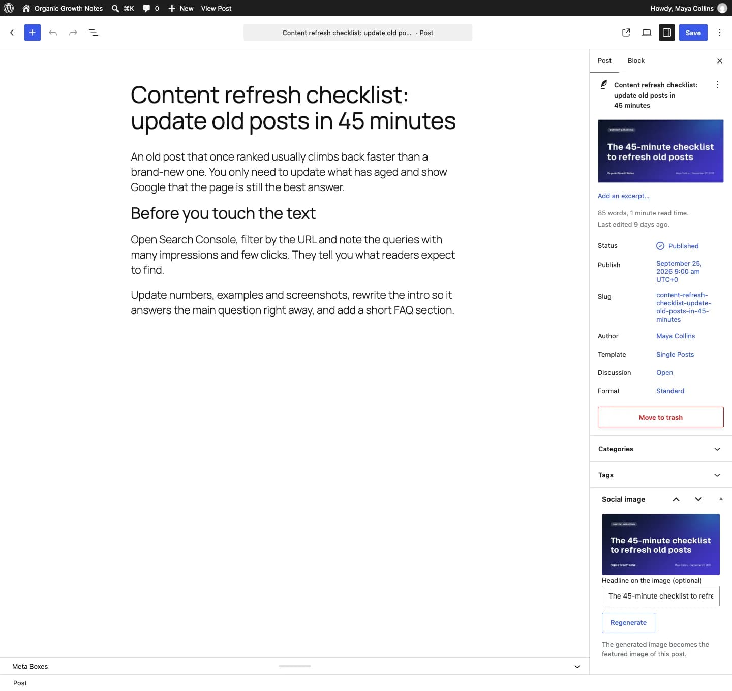Click the undo arrow icon
This screenshot has width=732, height=691.
(x=53, y=33)
